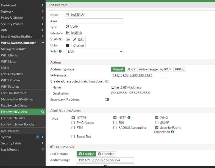Click the testSSIDvl address object icon

click(x=113, y=87)
